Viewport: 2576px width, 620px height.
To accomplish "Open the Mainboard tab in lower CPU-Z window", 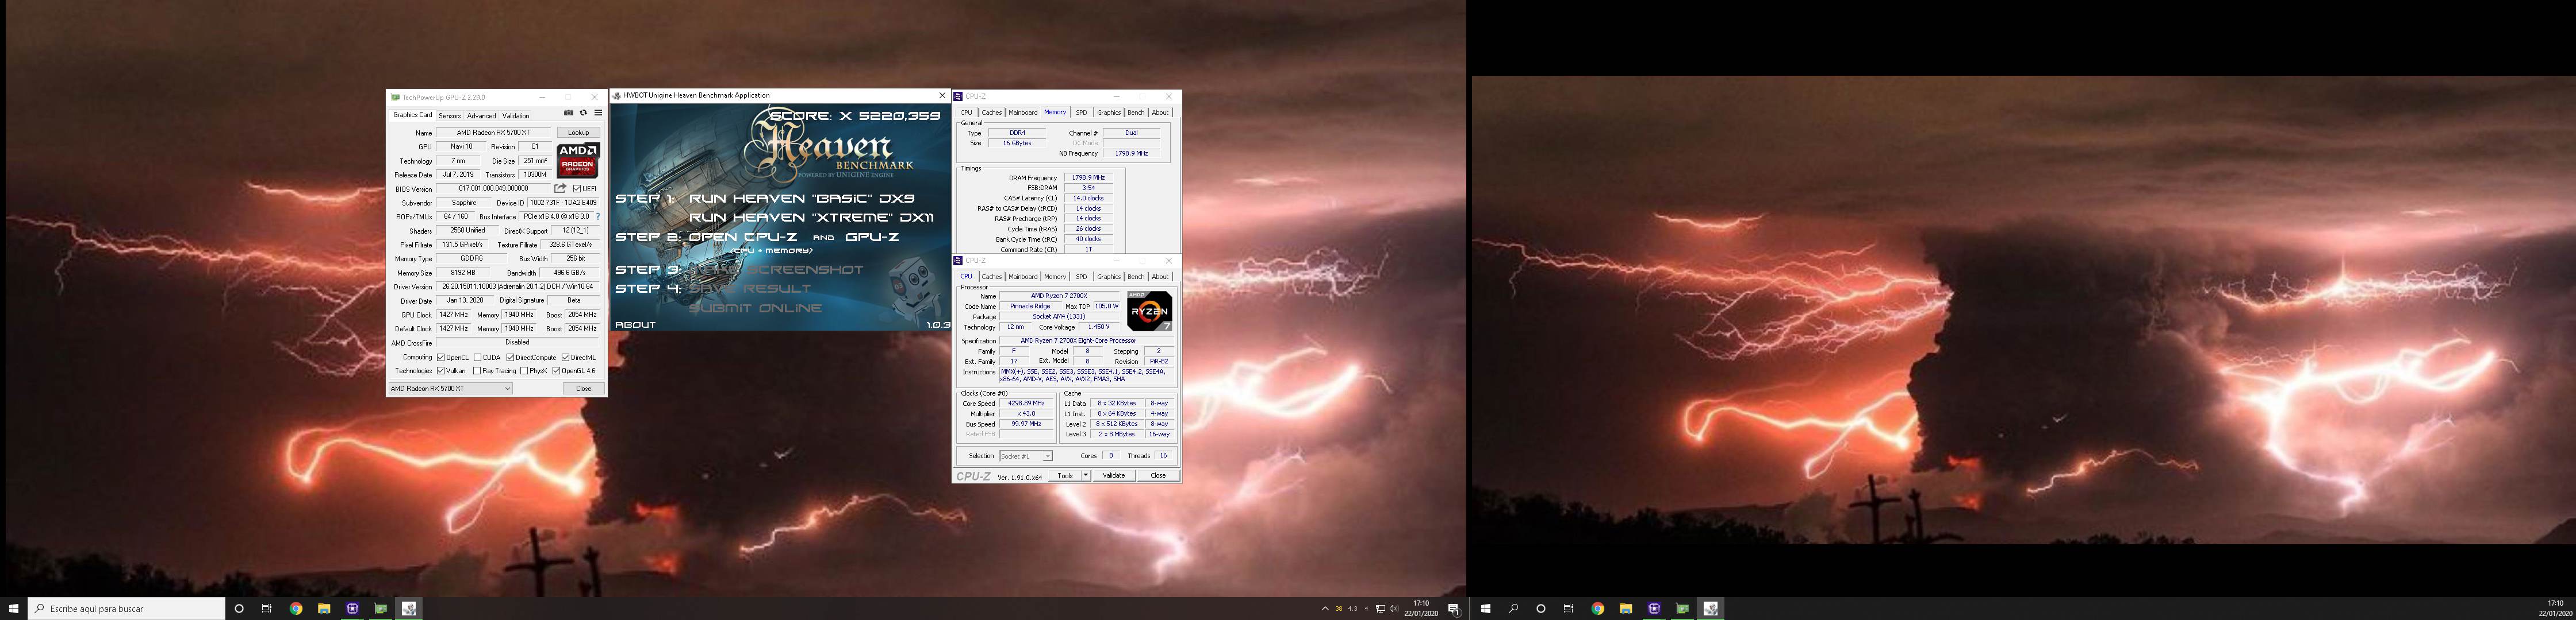I will (x=1023, y=277).
